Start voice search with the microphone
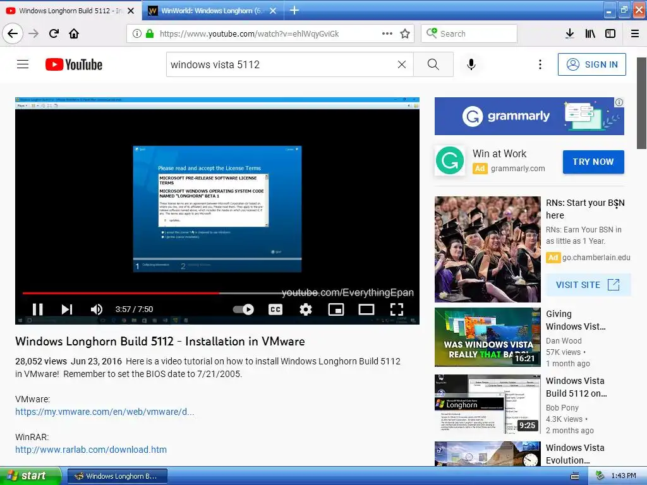Image resolution: width=647 pixels, height=485 pixels. [x=471, y=64]
